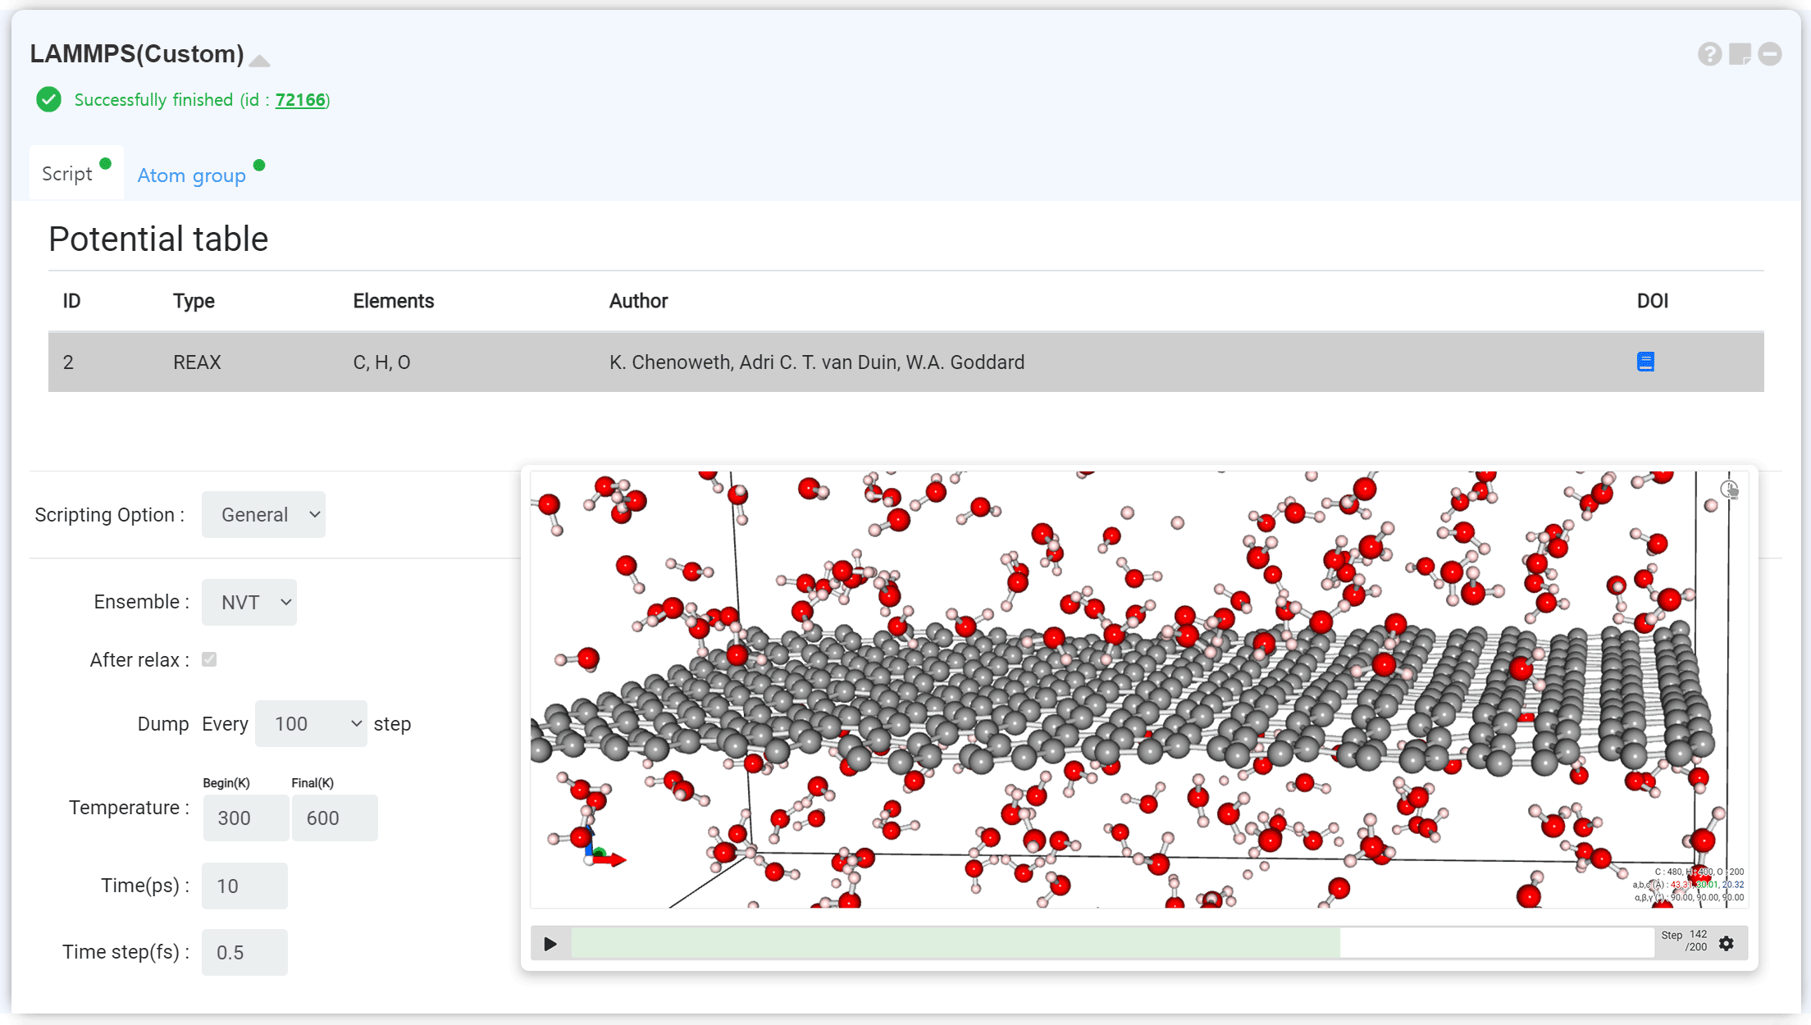Open the Ensemble NVT dropdown
The width and height of the screenshot is (1811, 1025).
click(x=249, y=602)
